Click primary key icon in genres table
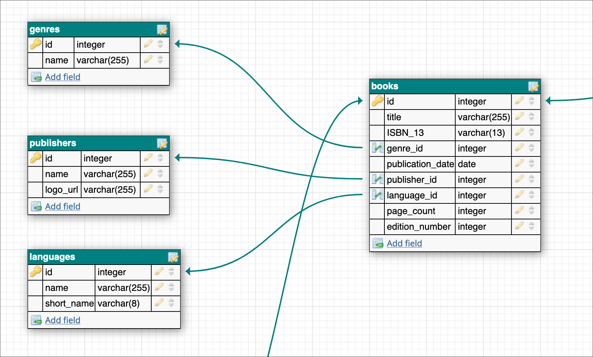The height and width of the screenshot is (357, 593). tap(36, 44)
